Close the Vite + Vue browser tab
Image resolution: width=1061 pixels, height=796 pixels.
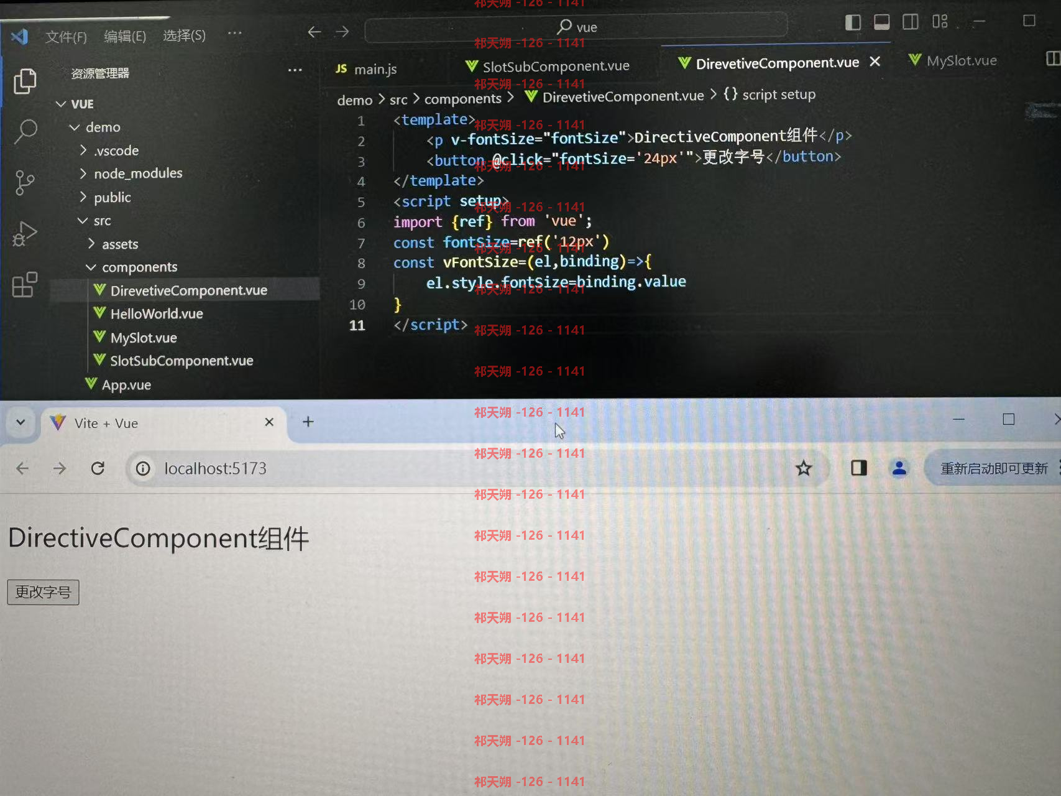[x=269, y=422]
